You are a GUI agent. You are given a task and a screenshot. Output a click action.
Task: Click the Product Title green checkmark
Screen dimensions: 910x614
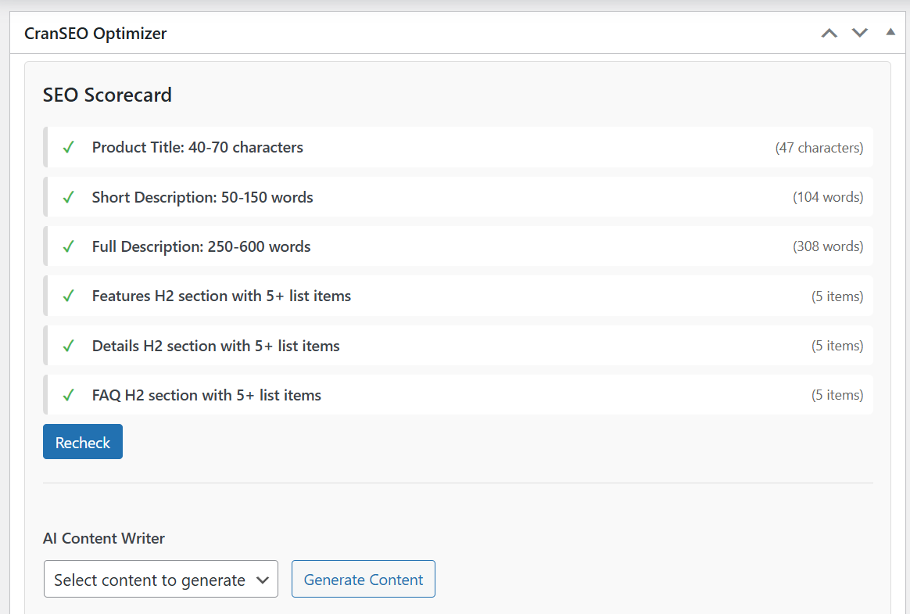click(x=69, y=147)
